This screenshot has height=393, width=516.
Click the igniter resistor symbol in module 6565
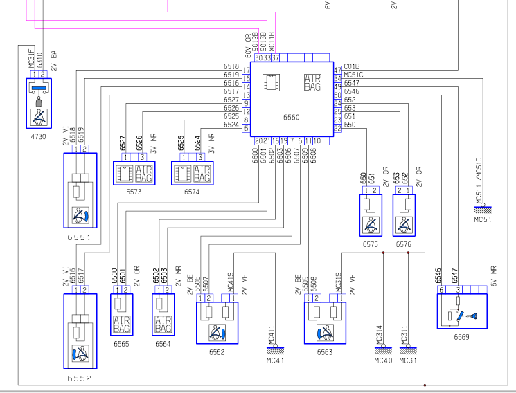tap(118, 304)
